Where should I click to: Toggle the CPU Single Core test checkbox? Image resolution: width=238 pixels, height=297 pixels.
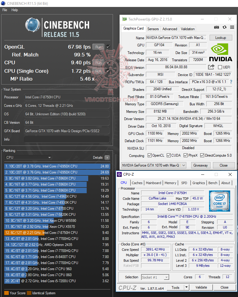(108, 71)
